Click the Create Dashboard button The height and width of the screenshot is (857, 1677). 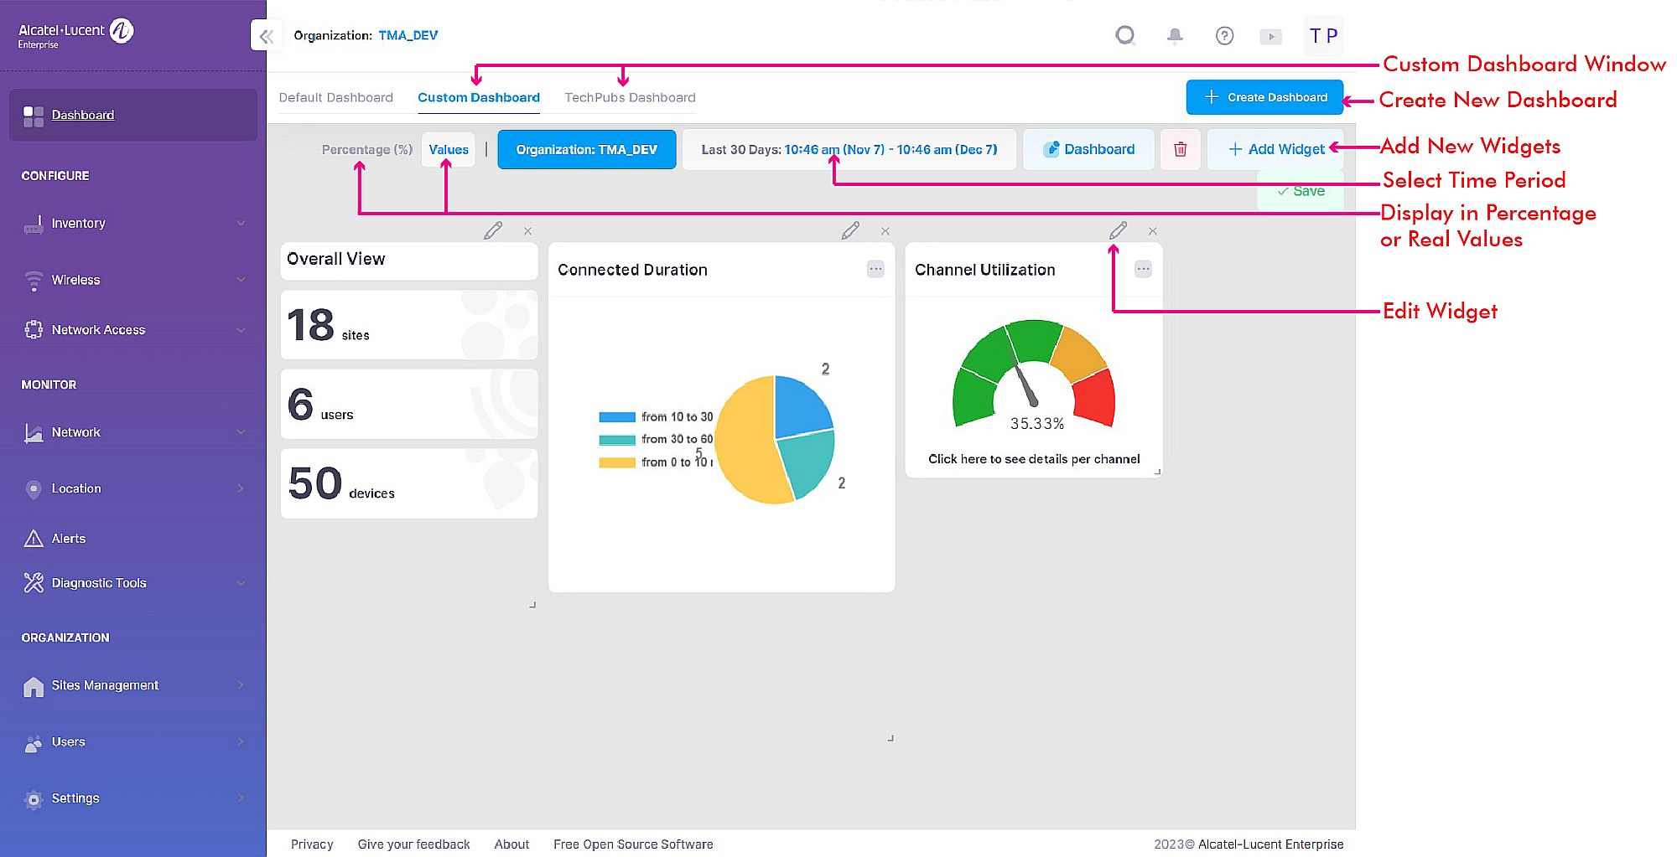point(1264,97)
